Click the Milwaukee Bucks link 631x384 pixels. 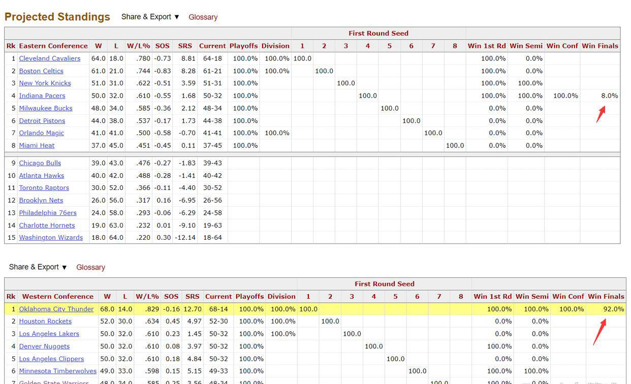click(46, 108)
